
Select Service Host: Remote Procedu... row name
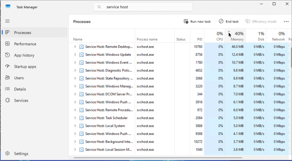[x=109, y=110]
